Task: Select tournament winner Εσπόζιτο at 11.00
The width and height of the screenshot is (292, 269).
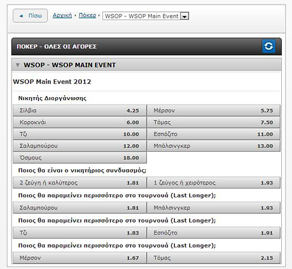Action: tap(214, 134)
